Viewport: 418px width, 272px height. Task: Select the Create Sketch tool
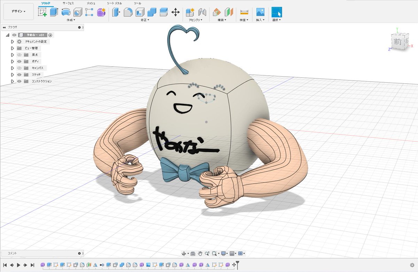[x=42, y=13]
